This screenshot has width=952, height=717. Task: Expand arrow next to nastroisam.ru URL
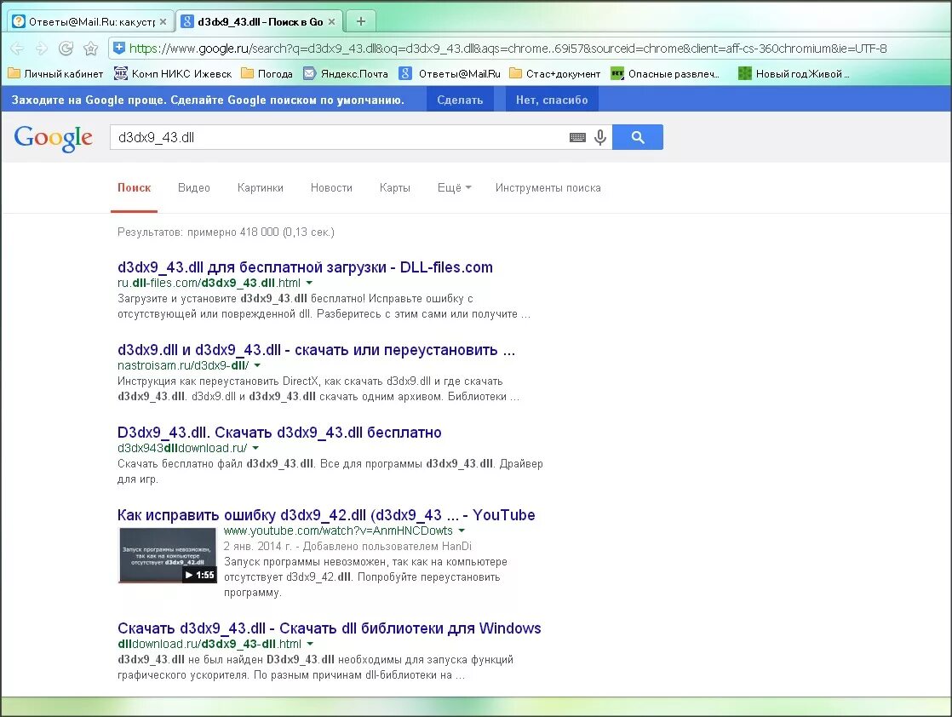pyautogui.click(x=257, y=365)
